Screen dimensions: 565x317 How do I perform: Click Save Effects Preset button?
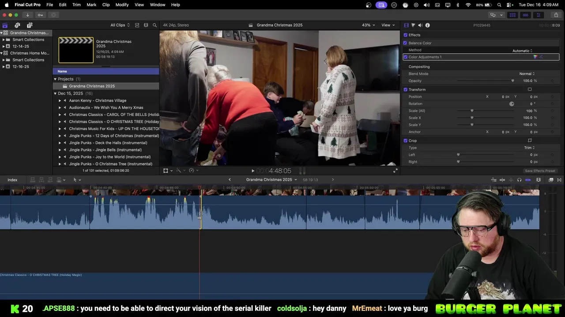click(x=540, y=171)
